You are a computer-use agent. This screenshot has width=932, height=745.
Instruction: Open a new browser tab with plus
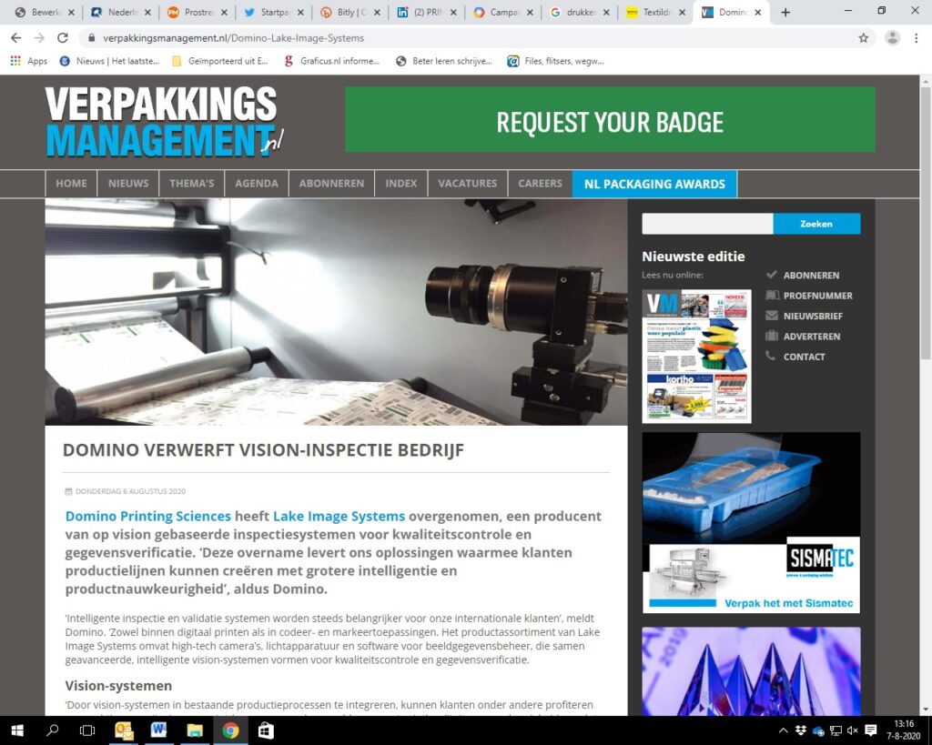[x=785, y=13]
